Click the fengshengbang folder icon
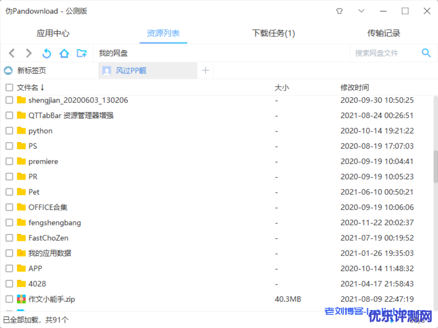Screen dimensions: 438x328 (x=21, y=223)
